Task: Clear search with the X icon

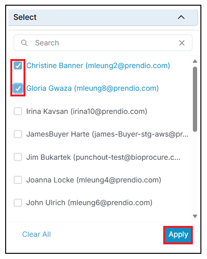Action: (x=182, y=43)
